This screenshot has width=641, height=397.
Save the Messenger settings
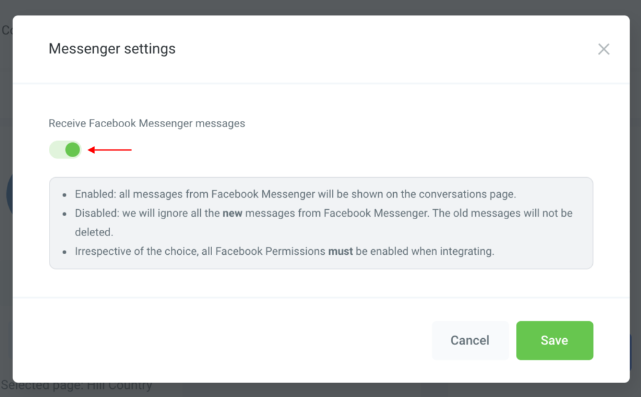[554, 341]
